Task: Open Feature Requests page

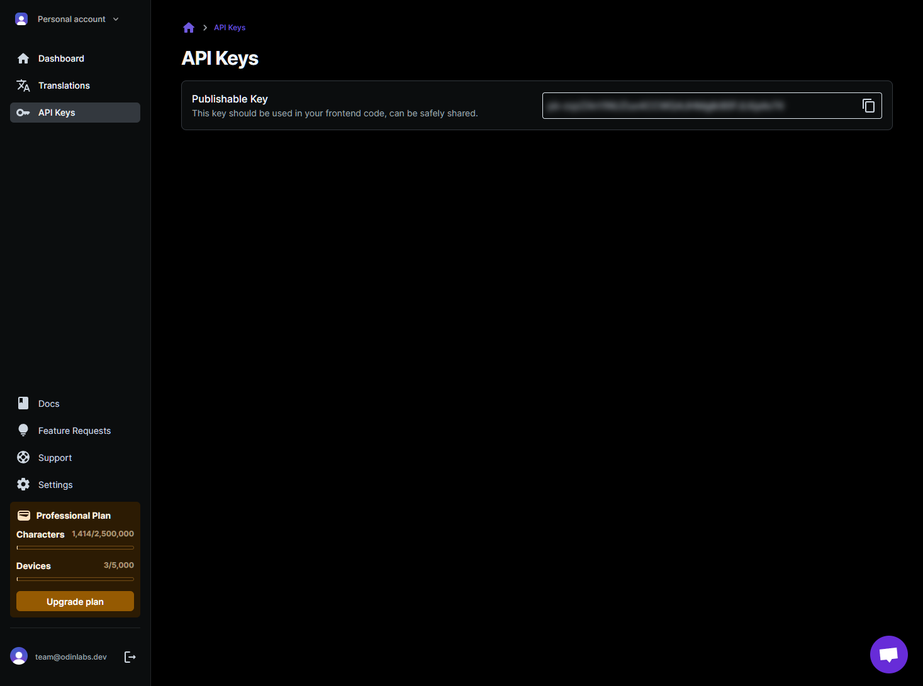Action: tap(75, 431)
